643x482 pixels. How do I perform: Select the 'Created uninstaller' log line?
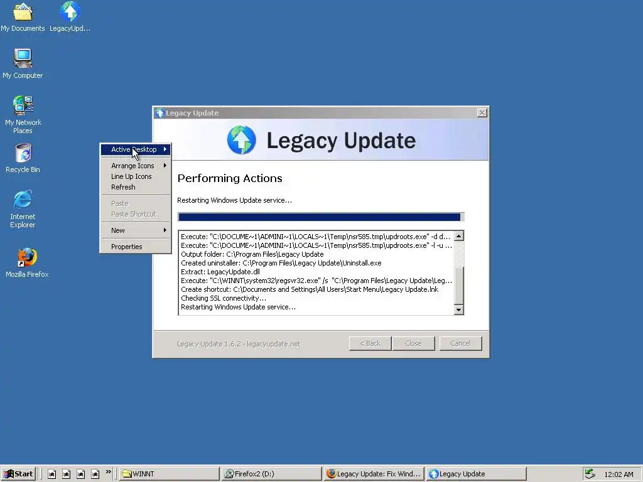pos(281,263)
